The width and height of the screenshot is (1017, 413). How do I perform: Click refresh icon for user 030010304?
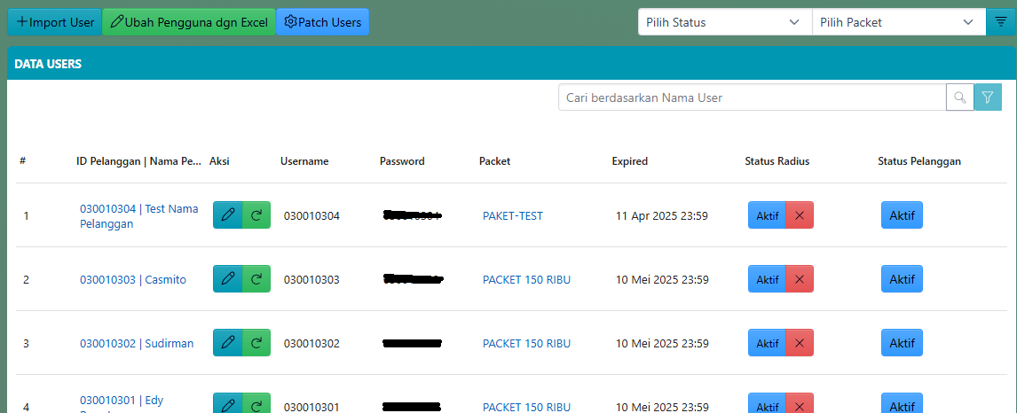click(x=256, y=215)
